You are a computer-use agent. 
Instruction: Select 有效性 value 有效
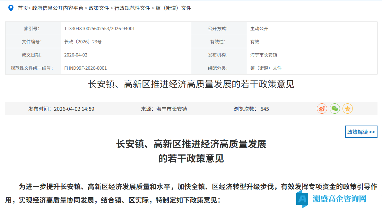(x=255, y=42)
